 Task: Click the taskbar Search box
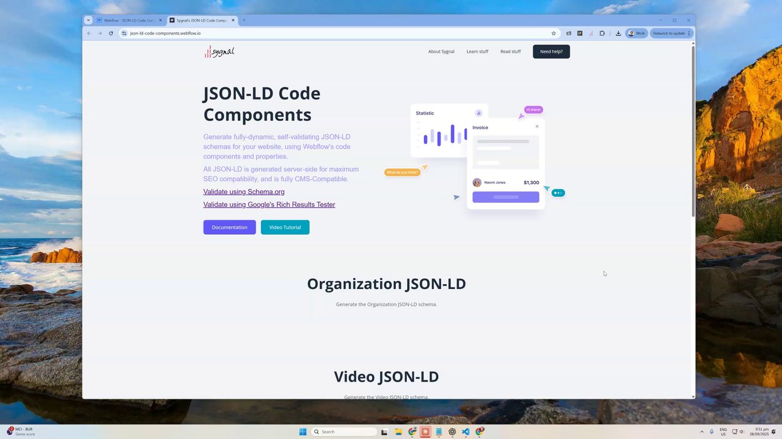pyautogui.click(x=344, y=432)
